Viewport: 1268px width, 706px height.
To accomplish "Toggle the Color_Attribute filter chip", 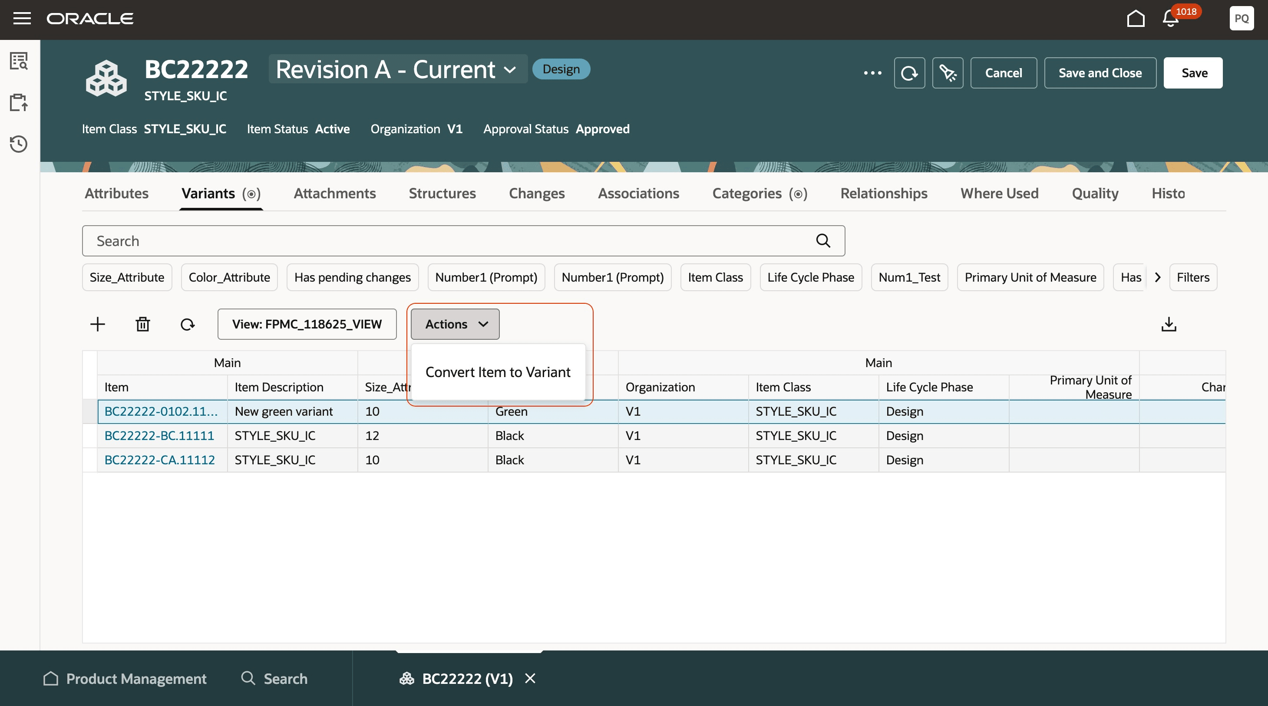I will pos(229,277).
